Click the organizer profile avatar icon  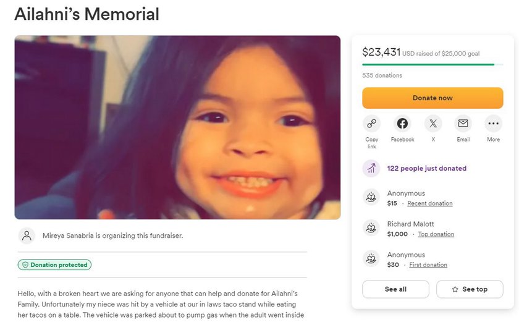27,235
